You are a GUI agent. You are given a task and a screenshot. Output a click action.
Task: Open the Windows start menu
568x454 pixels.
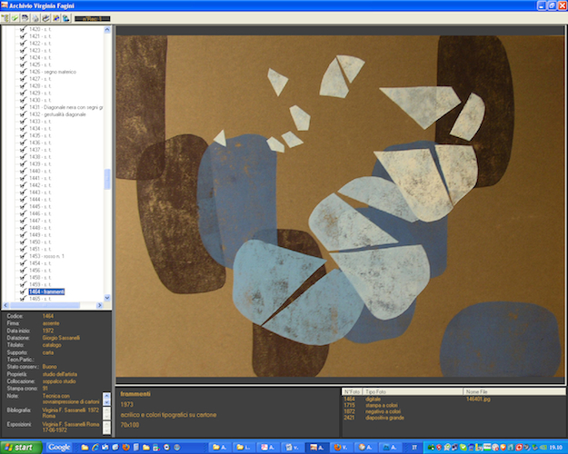click(21, 448)
